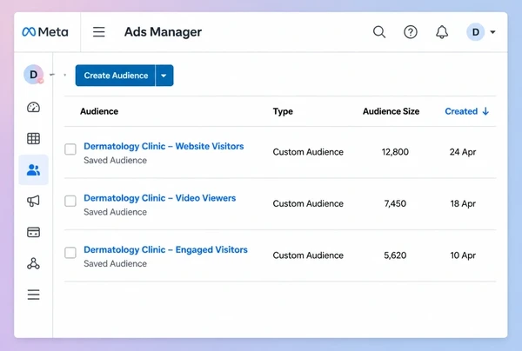
Task: Sort by the Type column header
Action: point(283,111)
